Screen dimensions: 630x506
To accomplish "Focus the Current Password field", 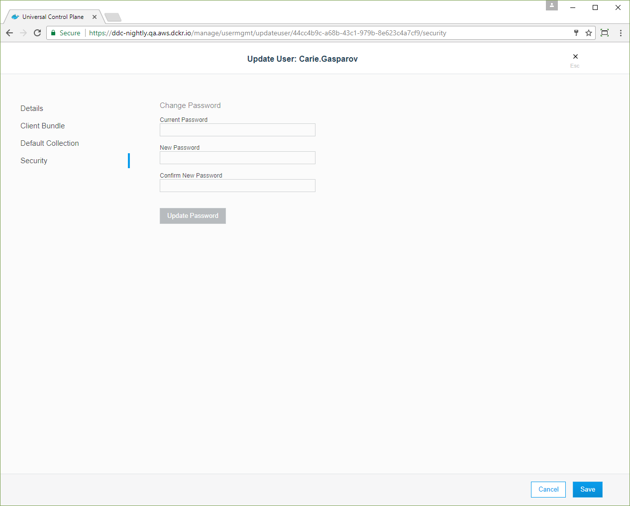I will (x=237, y=130).
